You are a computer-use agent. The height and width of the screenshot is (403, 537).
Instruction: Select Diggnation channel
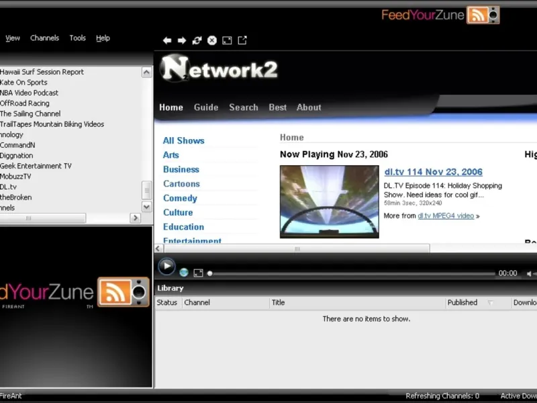16,156
